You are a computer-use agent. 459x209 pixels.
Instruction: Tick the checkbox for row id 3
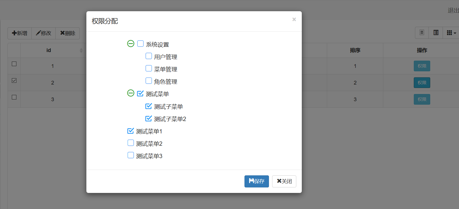pyautogui.click(x=14, y=97)
